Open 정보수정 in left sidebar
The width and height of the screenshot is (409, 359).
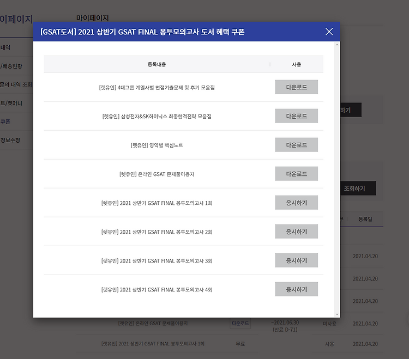10,140
